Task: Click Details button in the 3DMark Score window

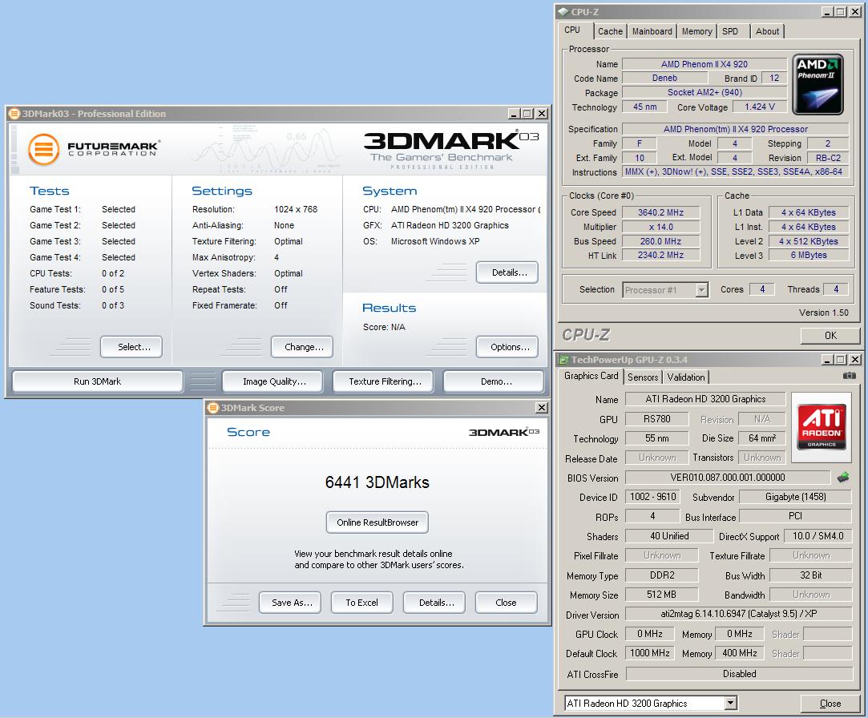Action: click(436, 603)
